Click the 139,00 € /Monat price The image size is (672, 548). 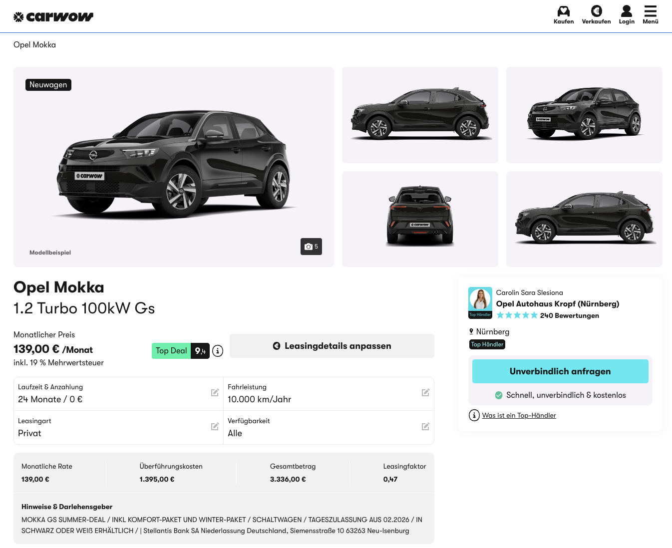53,349
